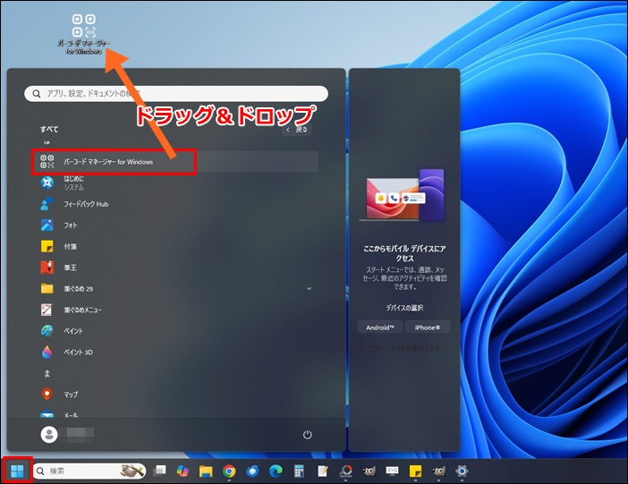Viewport: 628px width, 484px height.
Task: Open はじめに system app
Action: pyautogui.click(x=175, y=183)
